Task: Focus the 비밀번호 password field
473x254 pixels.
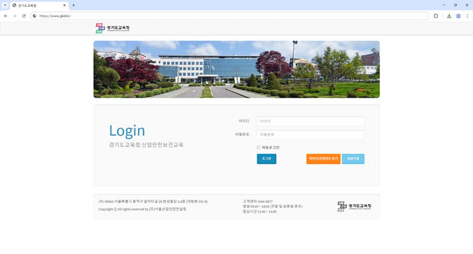Action: 310,134
